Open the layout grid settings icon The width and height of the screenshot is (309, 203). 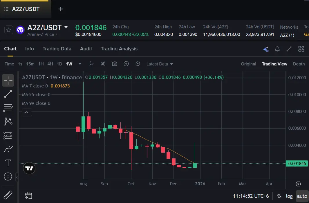coord(301,49)
